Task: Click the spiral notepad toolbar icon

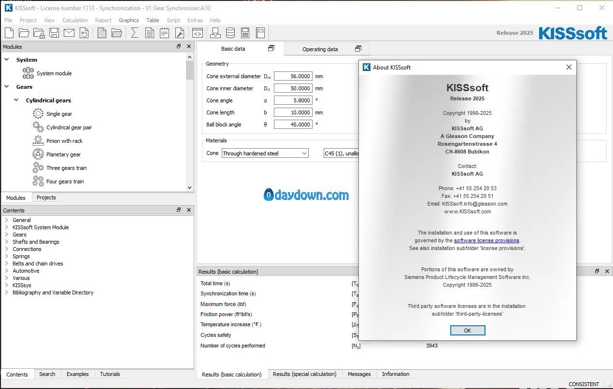Action: click(x=165, y=33)
